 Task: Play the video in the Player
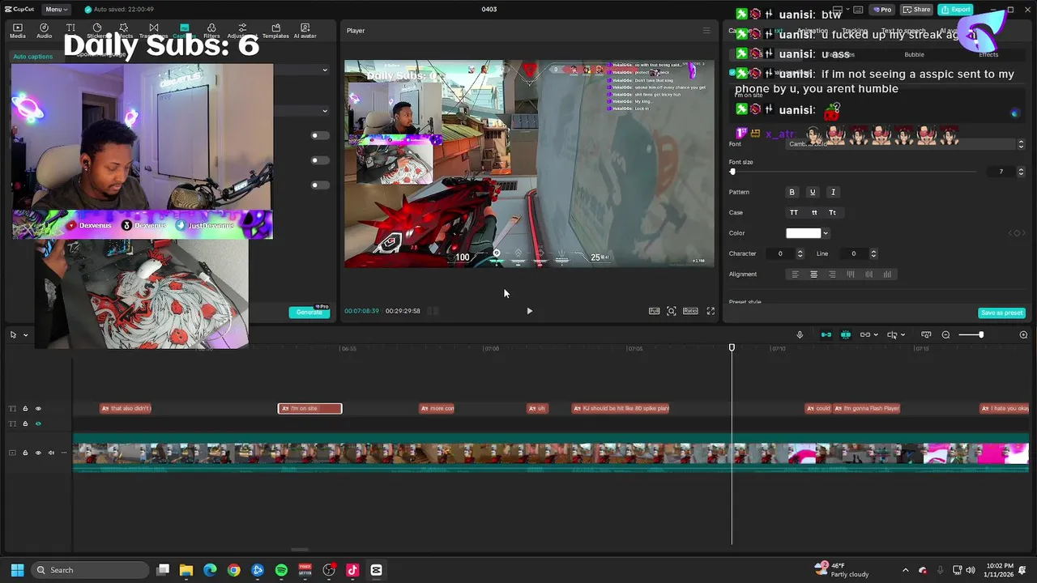coord(530,311)
